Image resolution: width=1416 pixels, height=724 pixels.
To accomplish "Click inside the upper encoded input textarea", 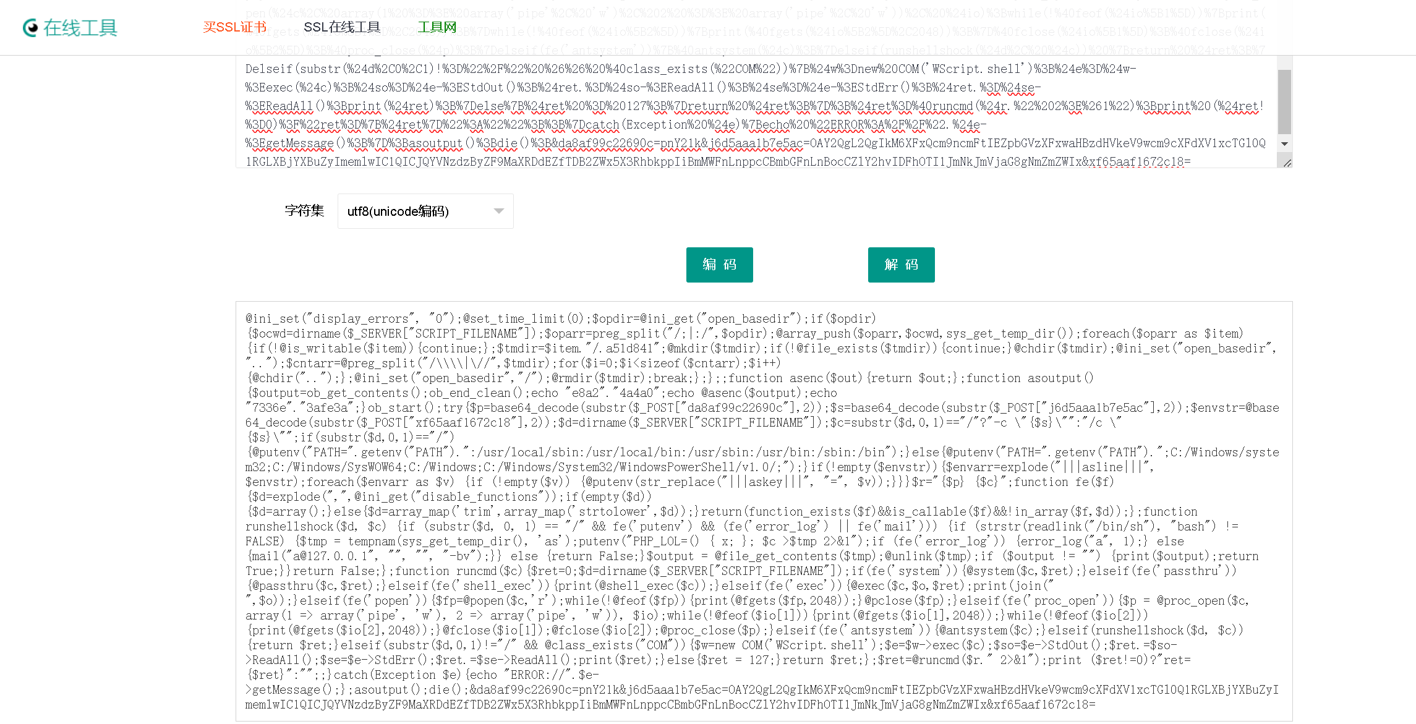I will tap(756, 111).
